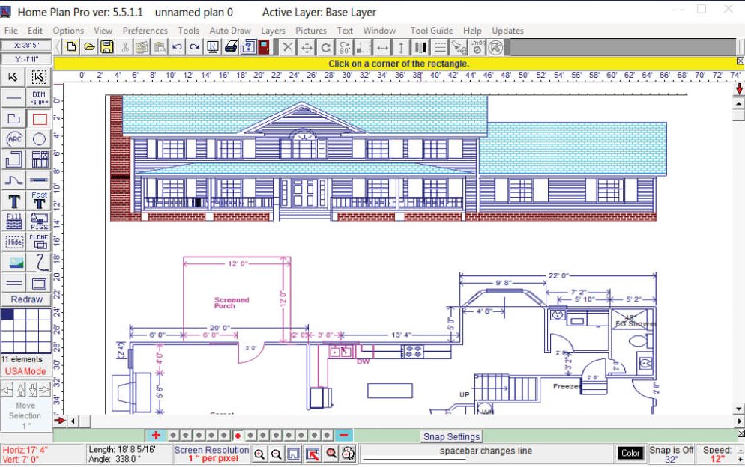Open the FIGS figures library tool

pos(39,222)
